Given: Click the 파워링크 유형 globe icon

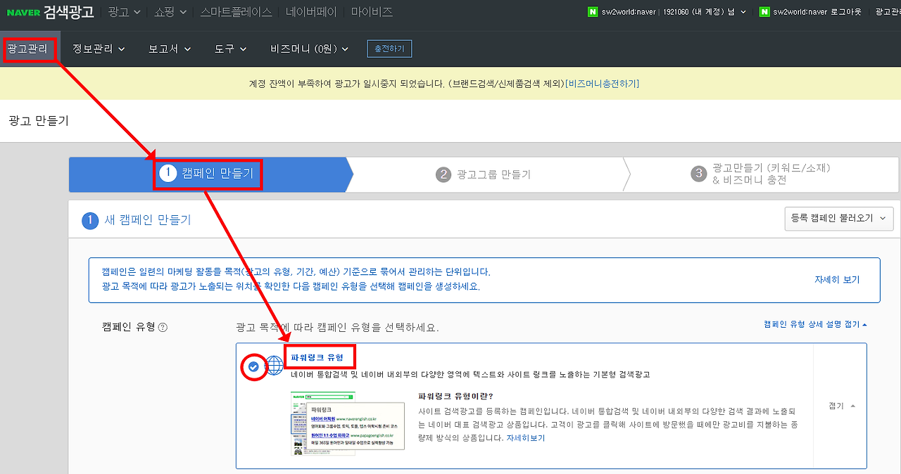Looking at the screenshot, I should click(274, 366).
